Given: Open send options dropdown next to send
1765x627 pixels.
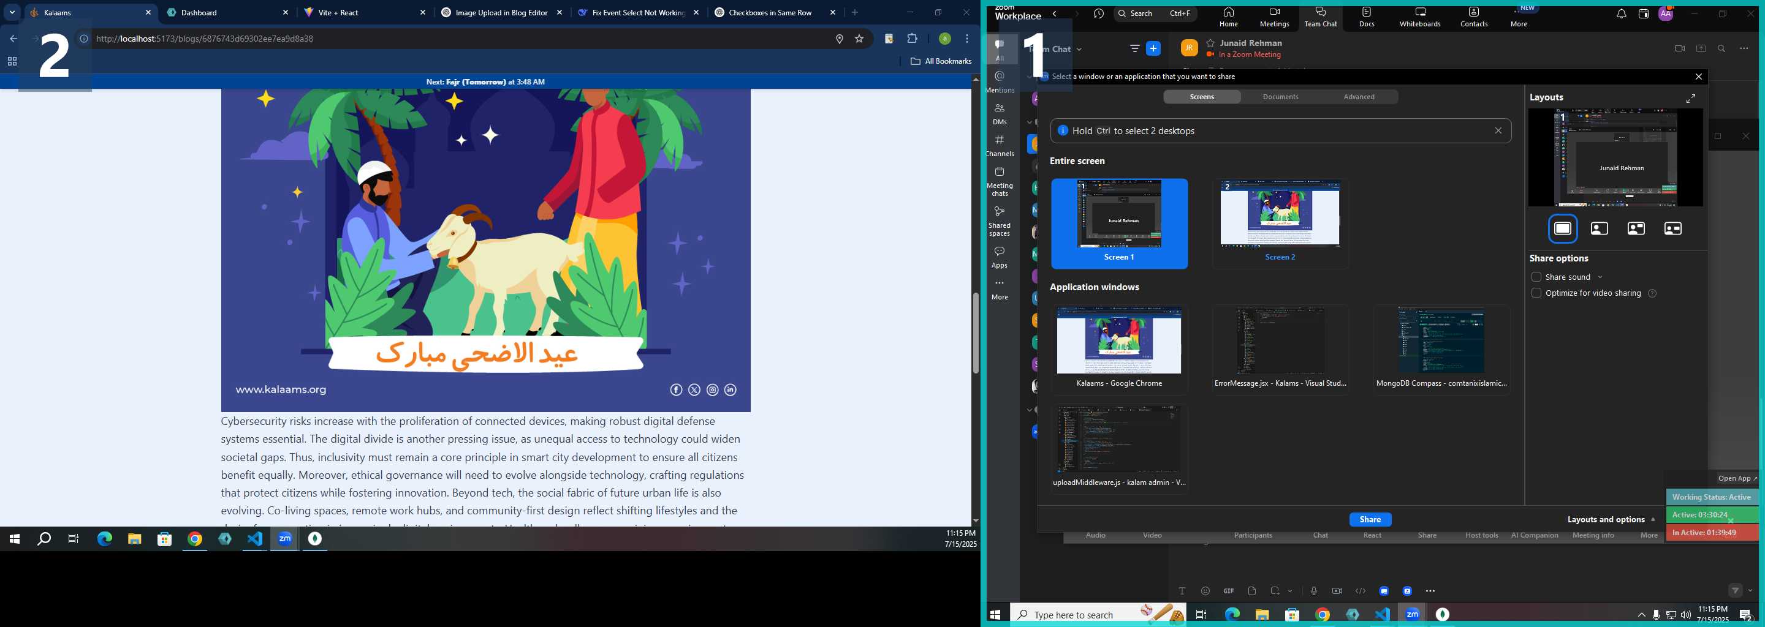Looking at the screenshot, I should (1751, 591).
